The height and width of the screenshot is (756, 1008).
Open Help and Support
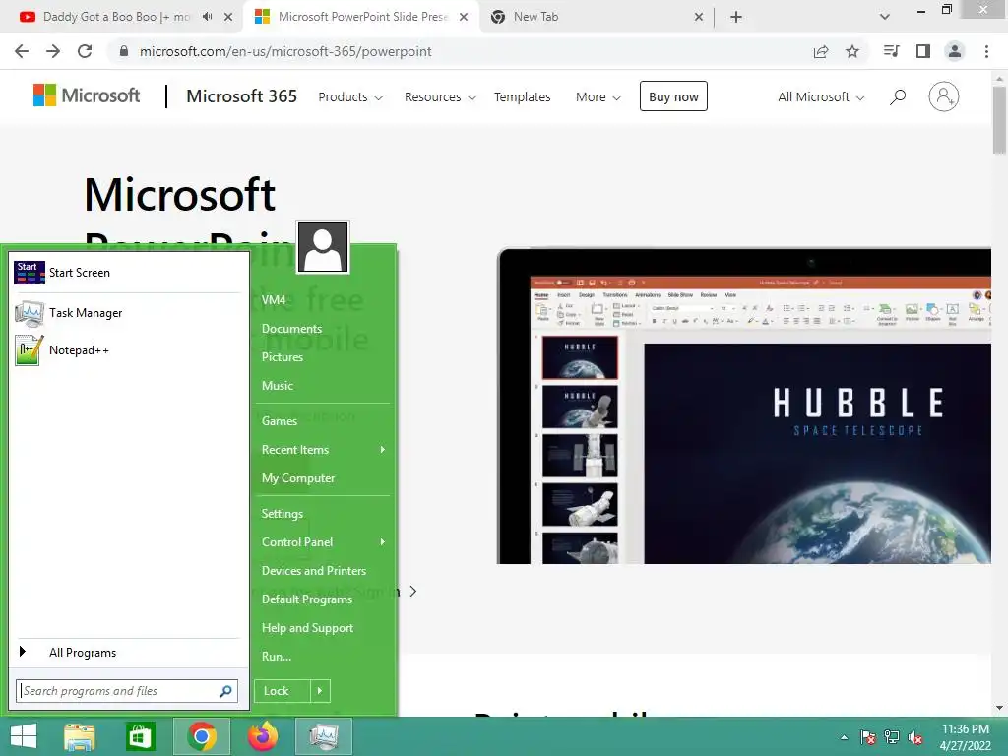[307, 628]
